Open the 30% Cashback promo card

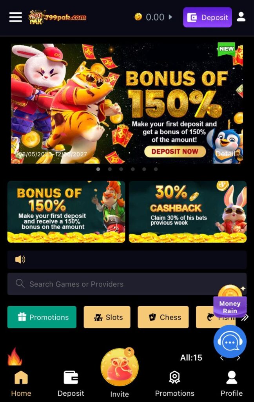188,212
